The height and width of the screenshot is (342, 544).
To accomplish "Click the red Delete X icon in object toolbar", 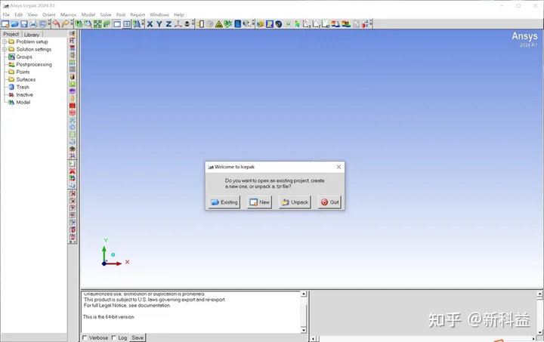I will pos(73,171).
